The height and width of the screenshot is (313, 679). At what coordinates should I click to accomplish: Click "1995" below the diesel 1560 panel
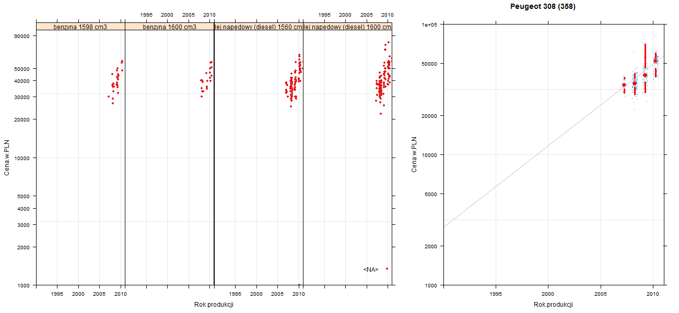pyautogui.click(x=236, y=294)
